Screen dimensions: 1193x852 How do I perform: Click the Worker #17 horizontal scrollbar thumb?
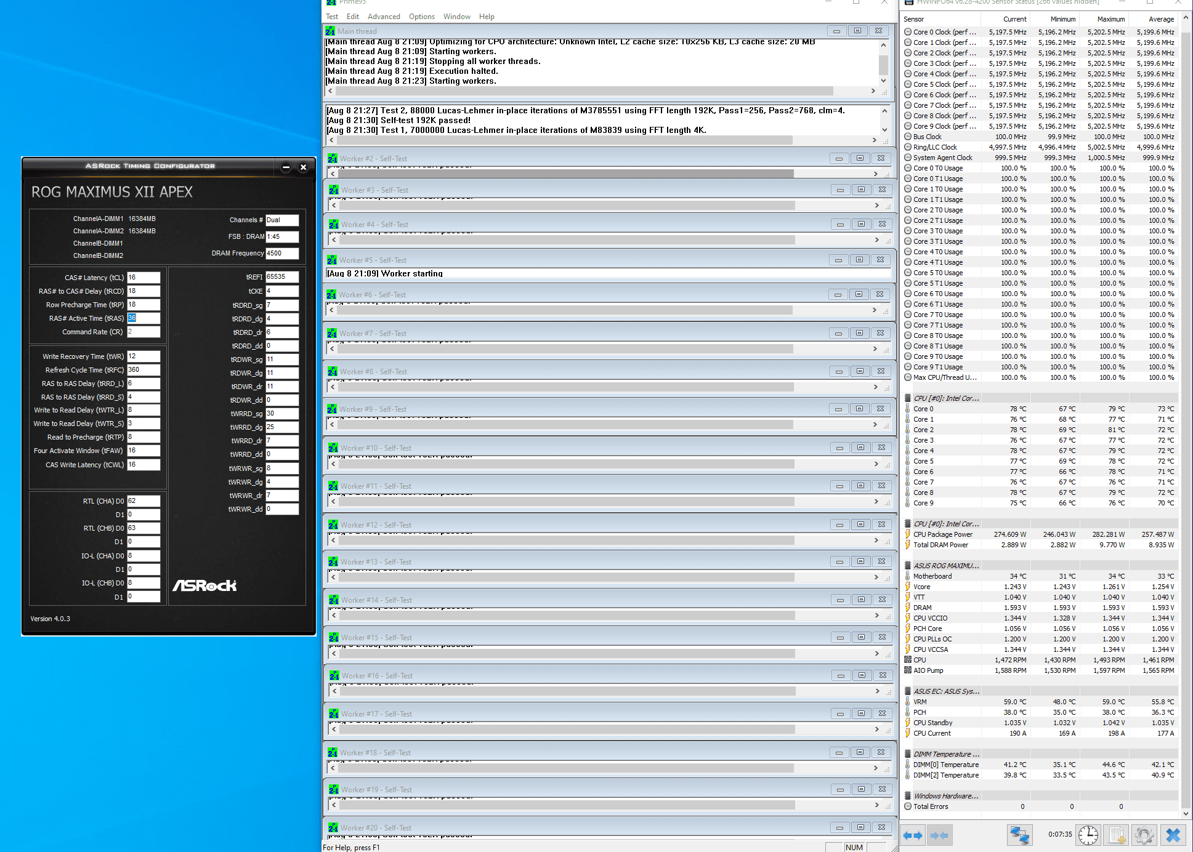(567, 729)
